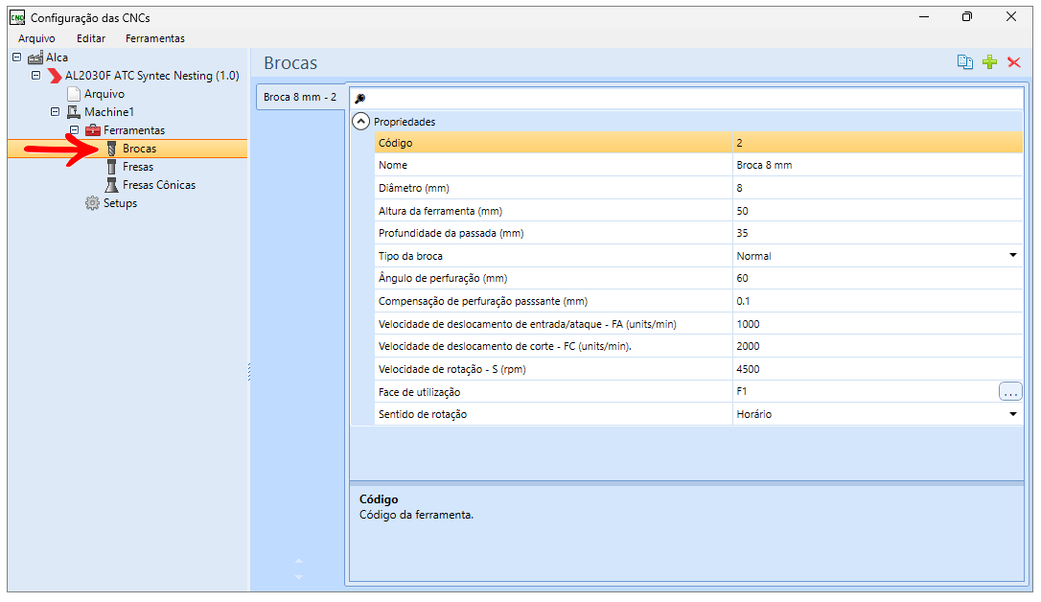Collapse the Alca root tree node
1041x602 pixels.
click(16, 58)
